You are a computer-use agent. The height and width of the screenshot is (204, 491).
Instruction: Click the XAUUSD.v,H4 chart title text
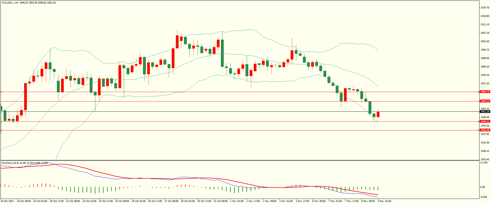click(x=10, y=3)
